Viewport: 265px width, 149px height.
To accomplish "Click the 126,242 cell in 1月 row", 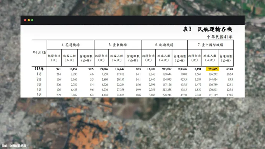I will click(x=213, y=74).
